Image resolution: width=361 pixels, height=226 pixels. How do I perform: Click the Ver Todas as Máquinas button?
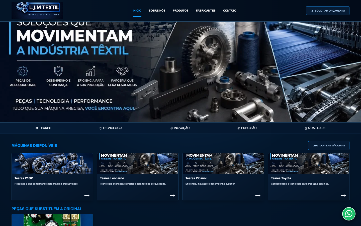pos(329,145)
